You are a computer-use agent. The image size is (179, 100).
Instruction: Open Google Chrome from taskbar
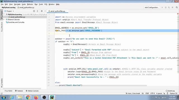[x=28, y=97]
